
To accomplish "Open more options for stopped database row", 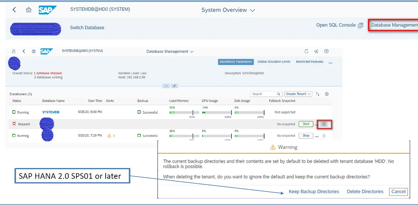I will tap(317, 125).
